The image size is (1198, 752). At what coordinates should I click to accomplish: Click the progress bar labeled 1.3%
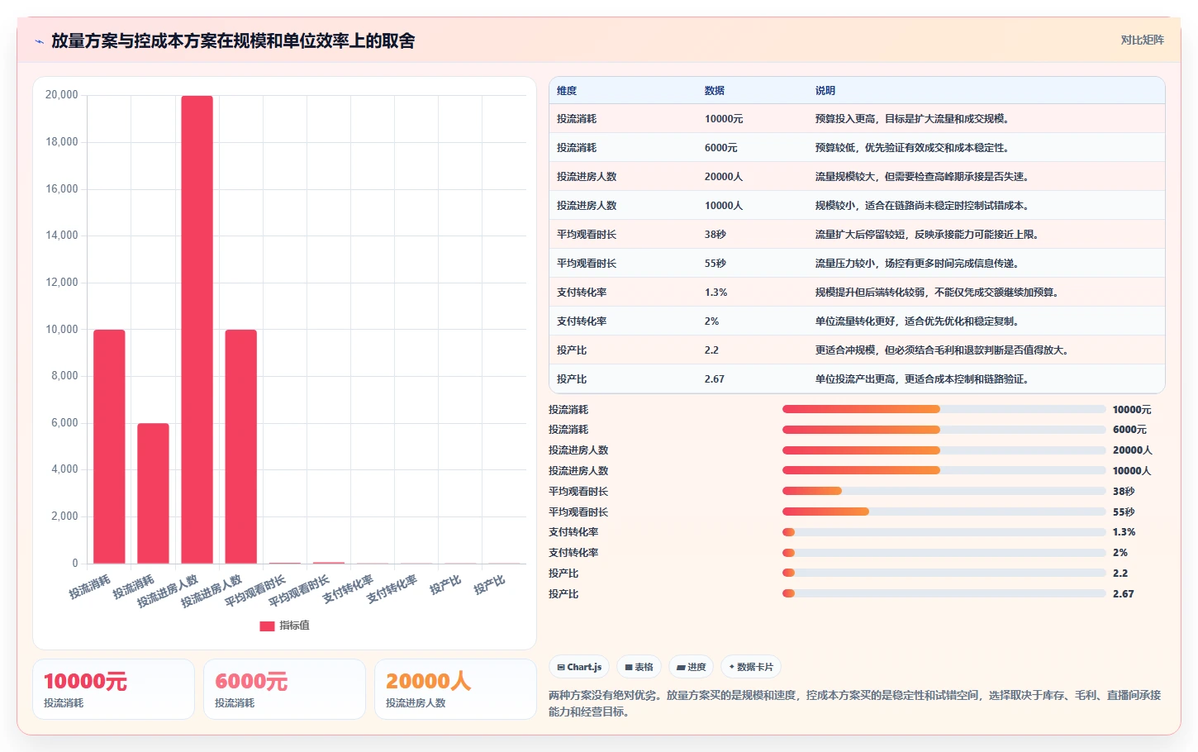coord(944,532)
